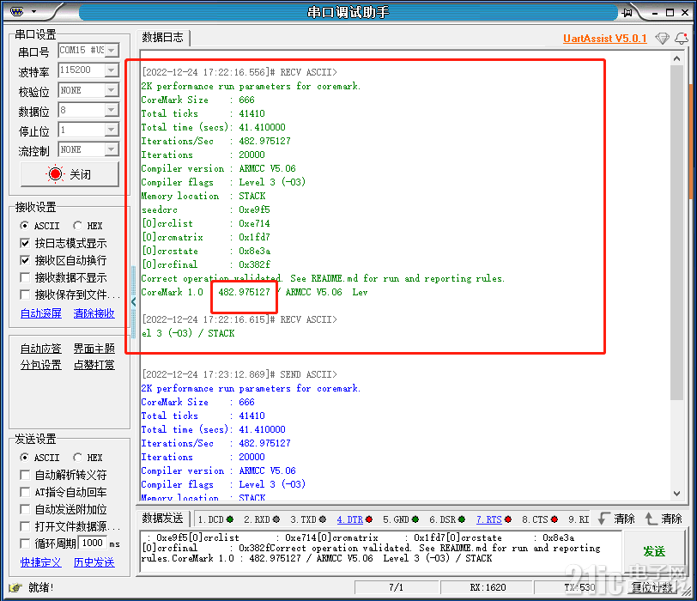Click the RX:1620 status counter

[488, 587]
